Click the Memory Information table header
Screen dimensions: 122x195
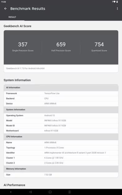coord(61,169)
